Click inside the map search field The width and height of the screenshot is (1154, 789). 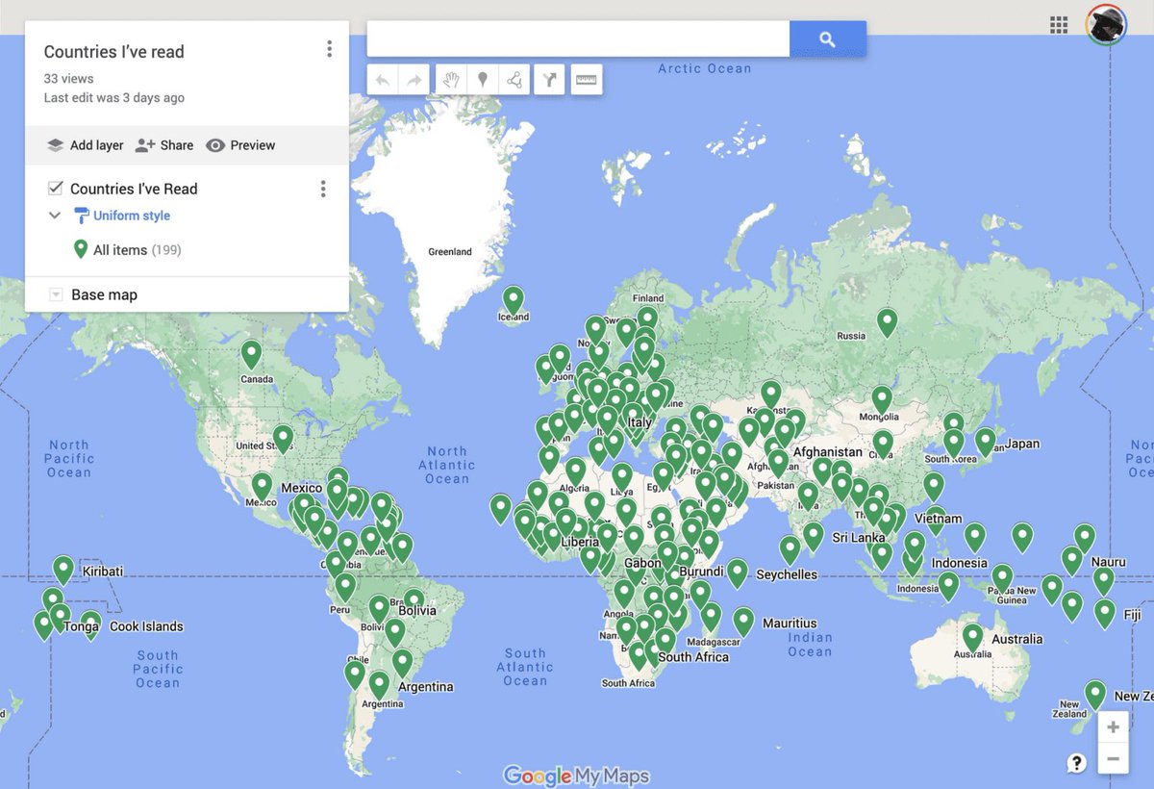[578, 38]
